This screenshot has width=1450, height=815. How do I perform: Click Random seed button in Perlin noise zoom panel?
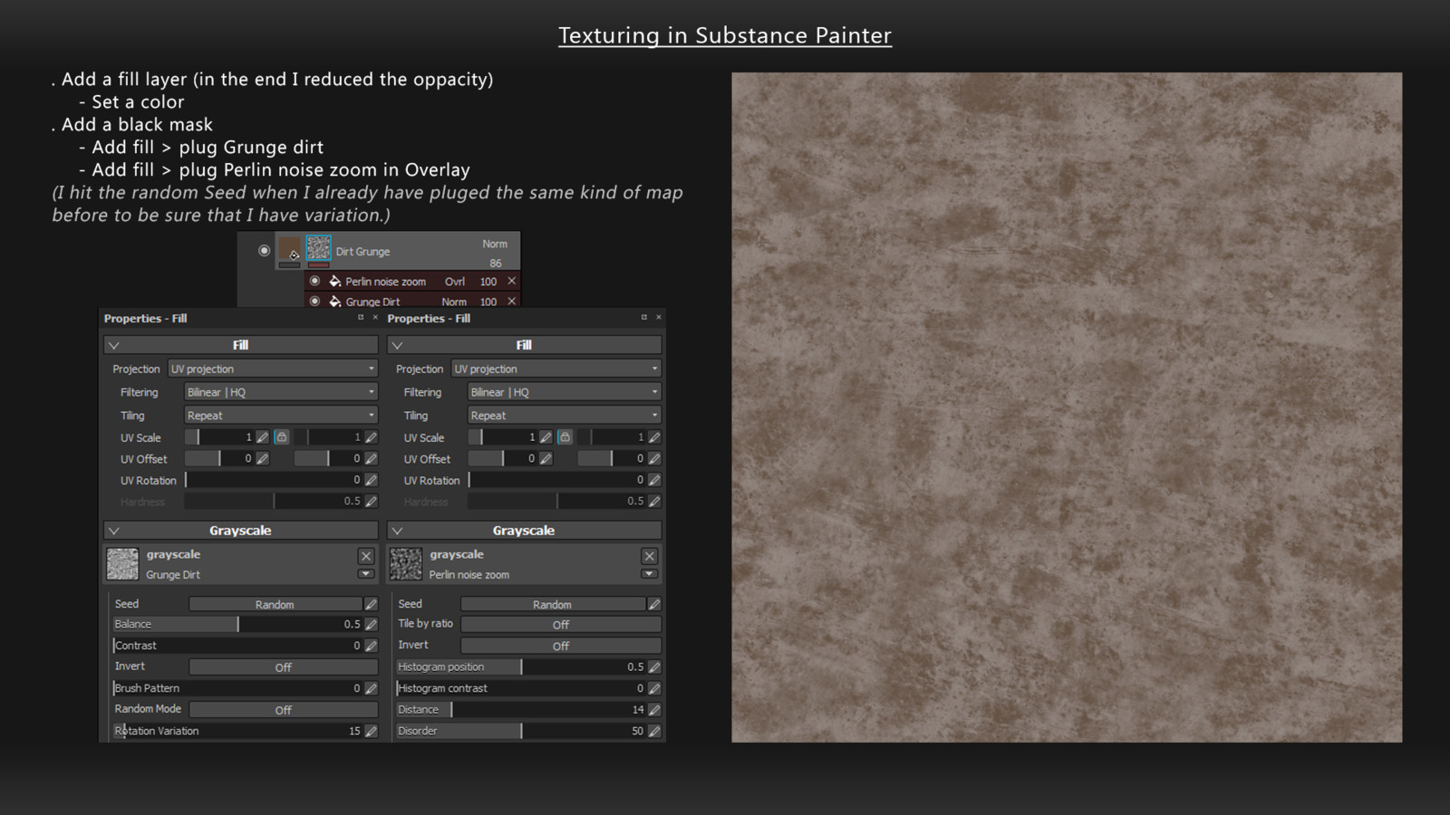pyautogui.click(x=553, y=604)
